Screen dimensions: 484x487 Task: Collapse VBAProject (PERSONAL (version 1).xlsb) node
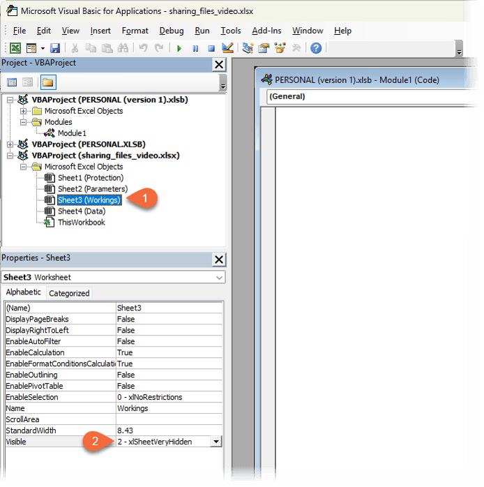10,100
